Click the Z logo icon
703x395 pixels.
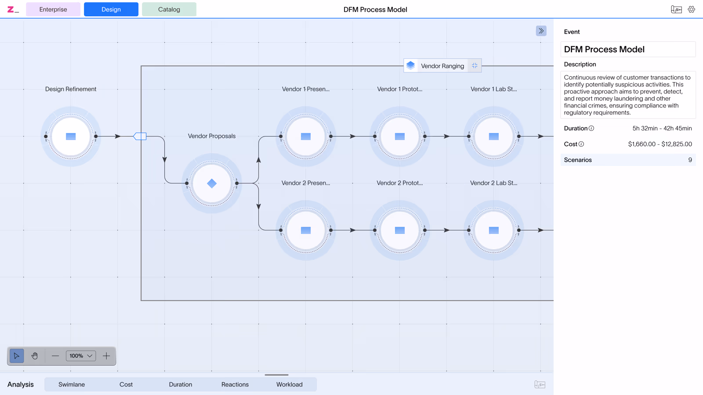[x=13, y=9]
